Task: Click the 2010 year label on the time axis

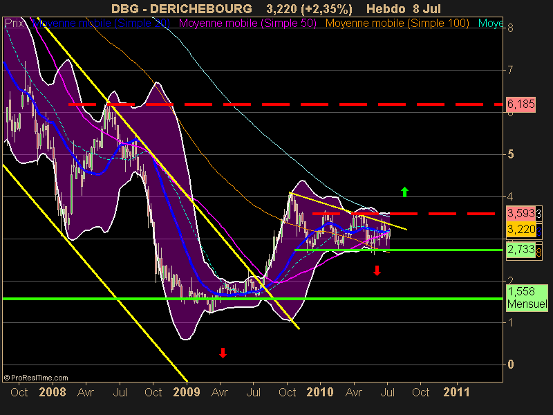Action: (320, 392)
